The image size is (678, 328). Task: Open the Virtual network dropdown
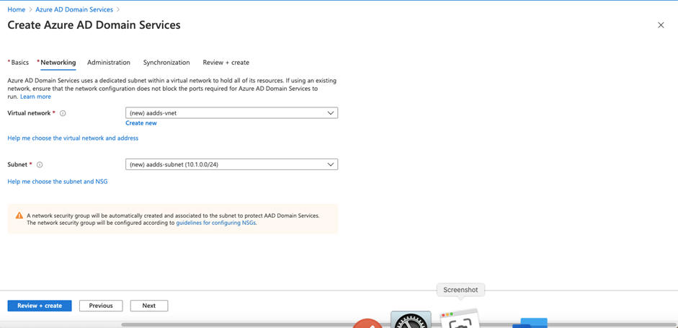[x=232, y=113]
